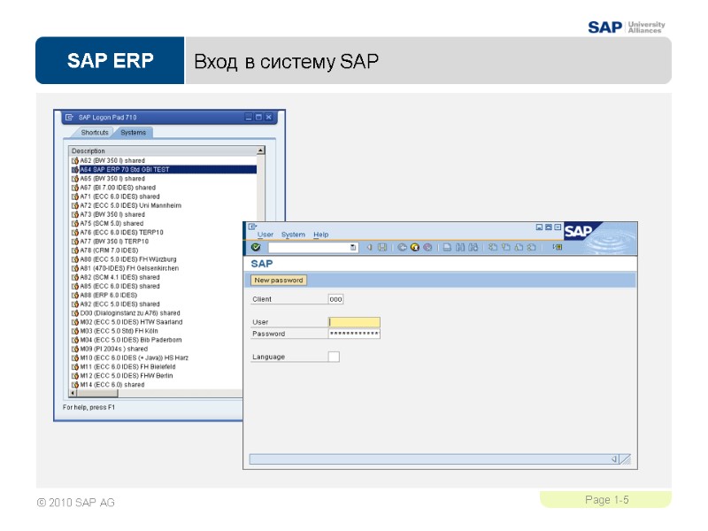The width and height of the screenshot is (708, 531).
Task: Switch to the Shortcuts tab
Action: click(93, 132)
